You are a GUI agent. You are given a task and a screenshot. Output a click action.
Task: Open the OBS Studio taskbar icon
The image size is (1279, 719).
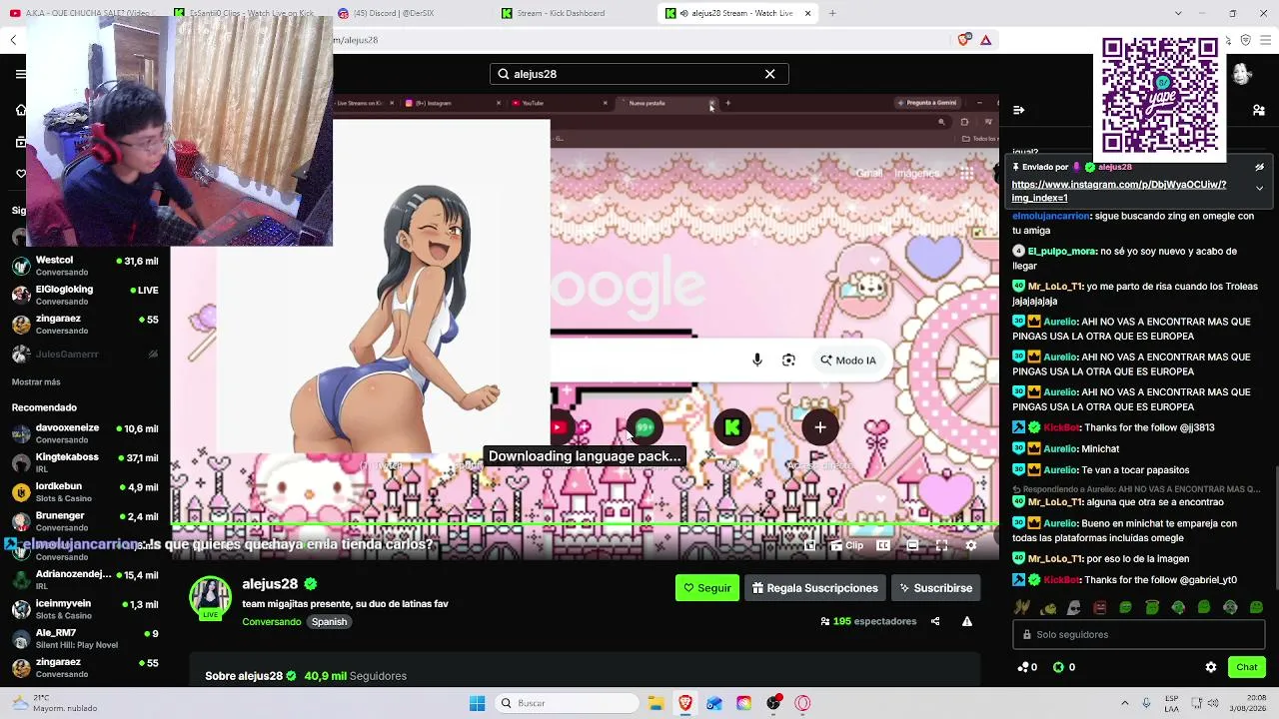773,703
